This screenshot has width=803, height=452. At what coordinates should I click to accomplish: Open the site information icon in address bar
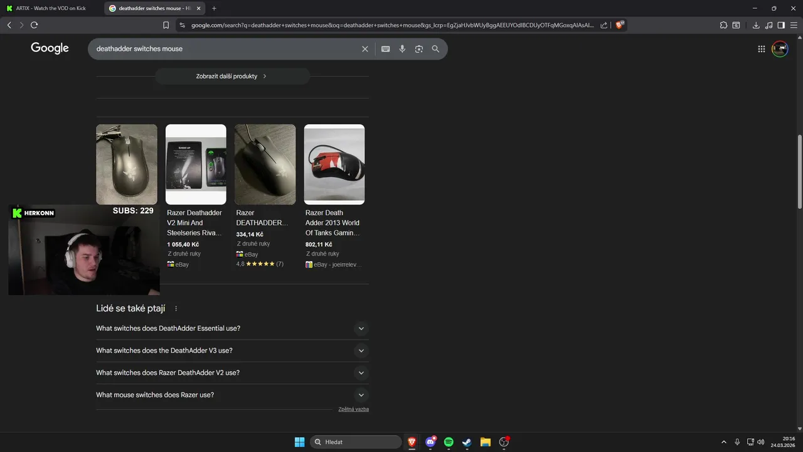(182, 25)
